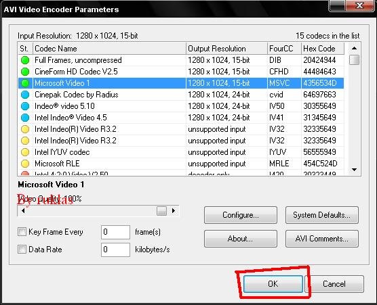Select Microsoft RLE codec row
377x305 pixels.
pyautogui.click(x=181, y=164)
